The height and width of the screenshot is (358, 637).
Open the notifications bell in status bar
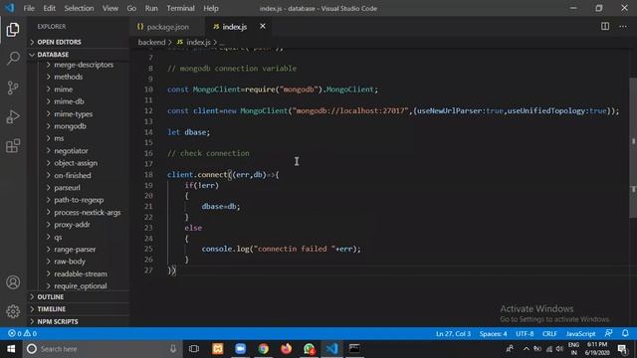point(625,333)
